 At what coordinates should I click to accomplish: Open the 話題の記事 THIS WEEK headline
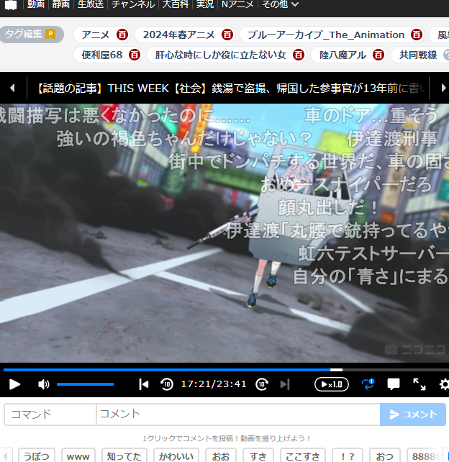coord(232,88)
